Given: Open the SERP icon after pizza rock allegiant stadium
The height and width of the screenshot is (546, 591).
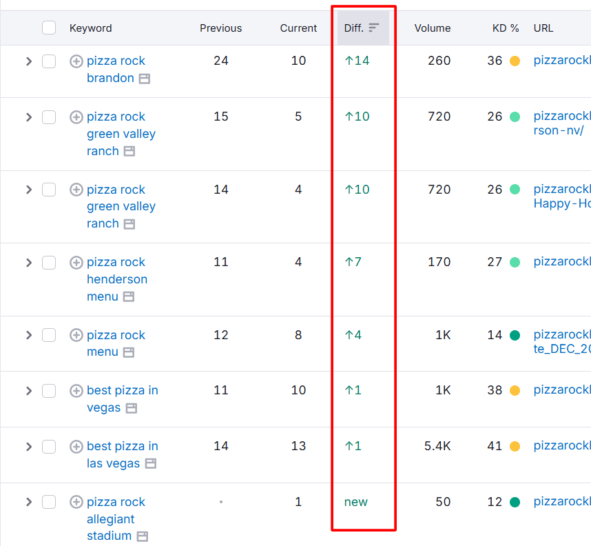Looking at the screenshot, I should coord(143,536).
